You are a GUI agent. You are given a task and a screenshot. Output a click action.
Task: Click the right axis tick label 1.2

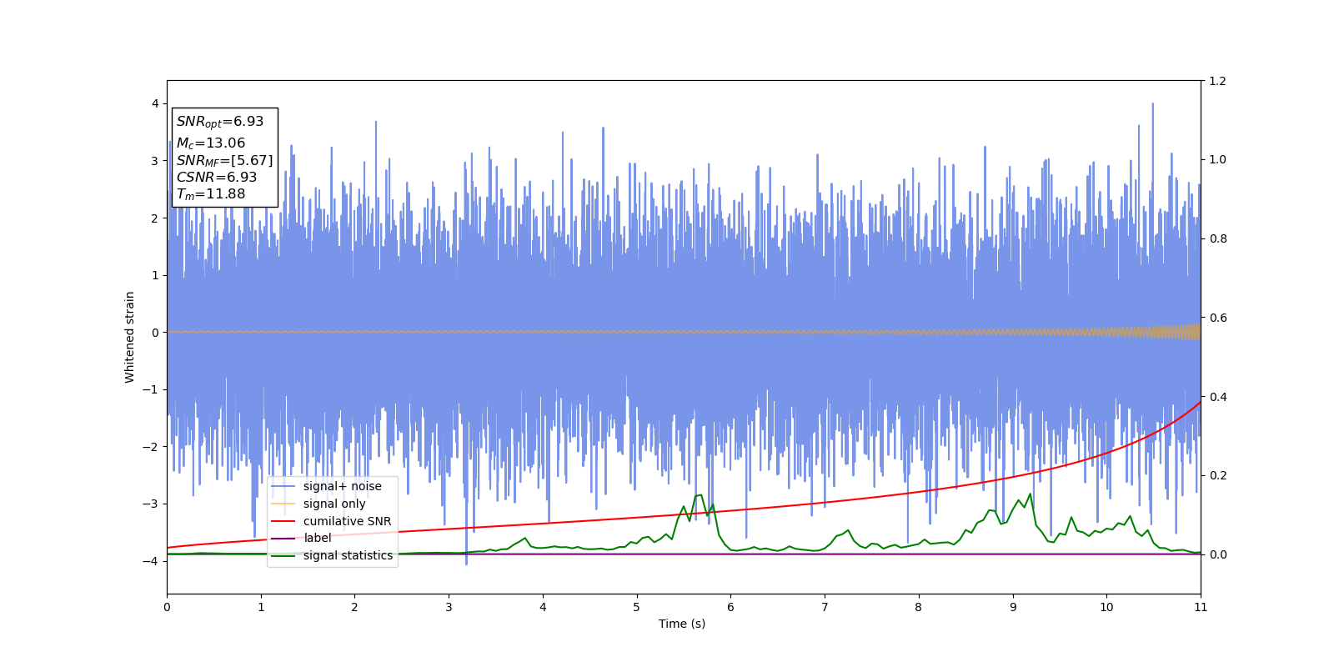pyautogui.click(x=1217, y=81)
